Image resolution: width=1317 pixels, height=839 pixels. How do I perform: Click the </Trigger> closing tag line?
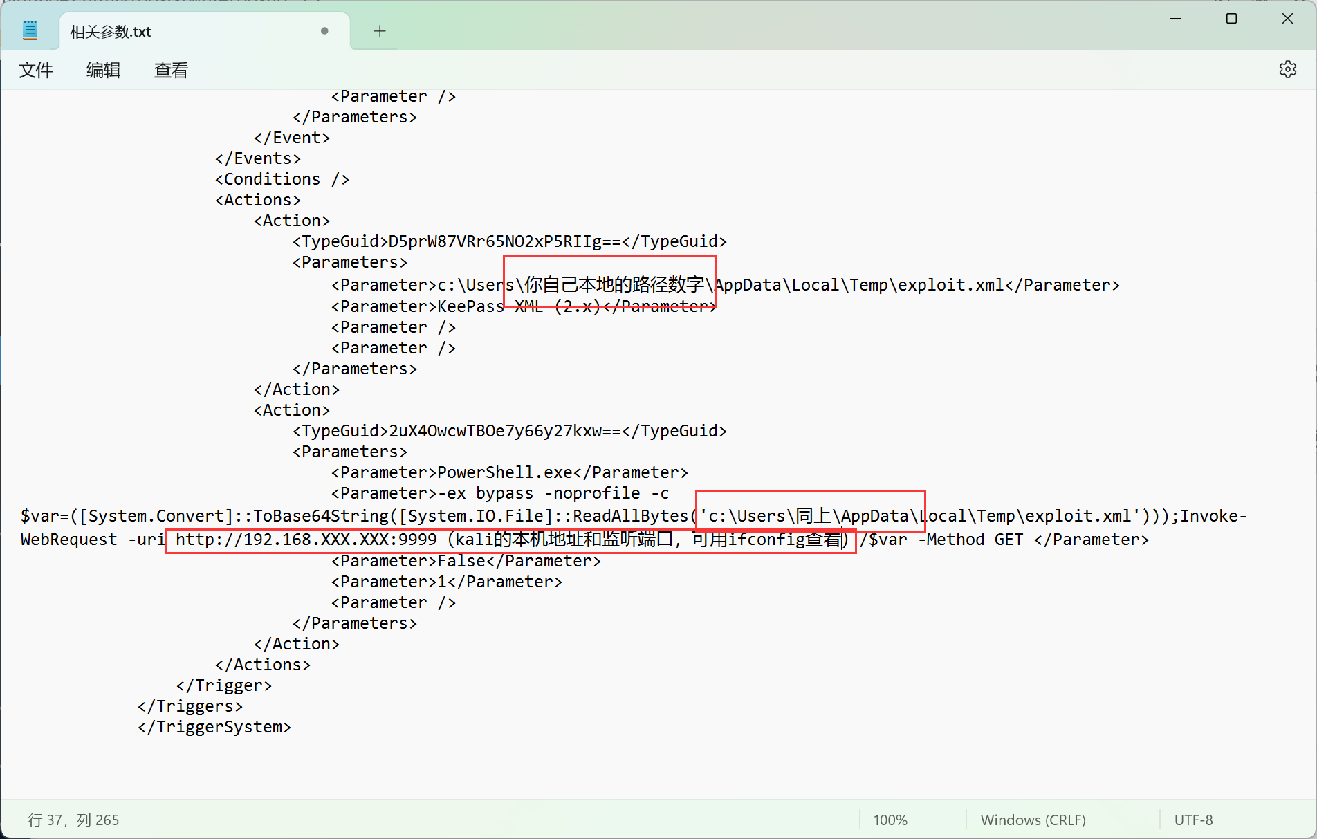pos(224,685)
